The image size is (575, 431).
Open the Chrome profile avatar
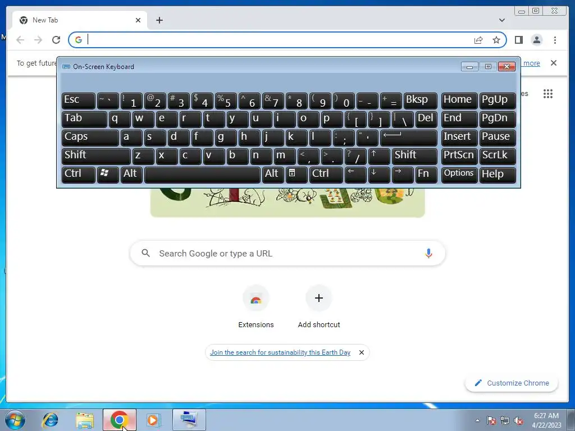click(x=536, y=40)
